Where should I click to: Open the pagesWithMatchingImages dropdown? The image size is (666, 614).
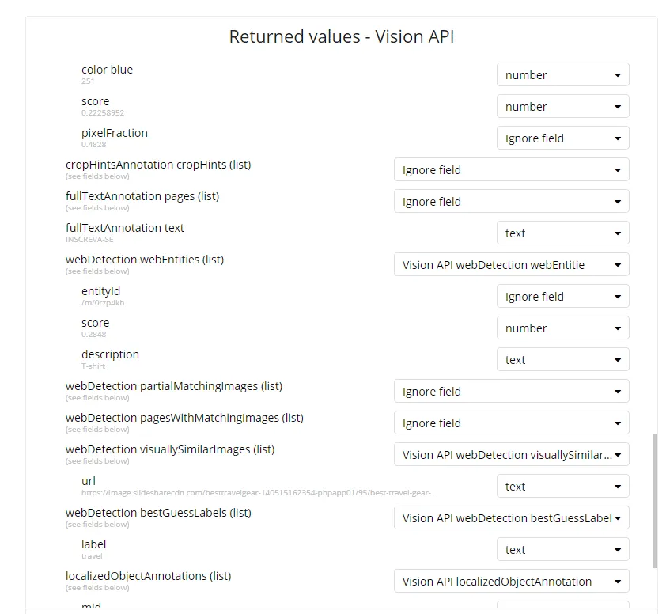511,423
